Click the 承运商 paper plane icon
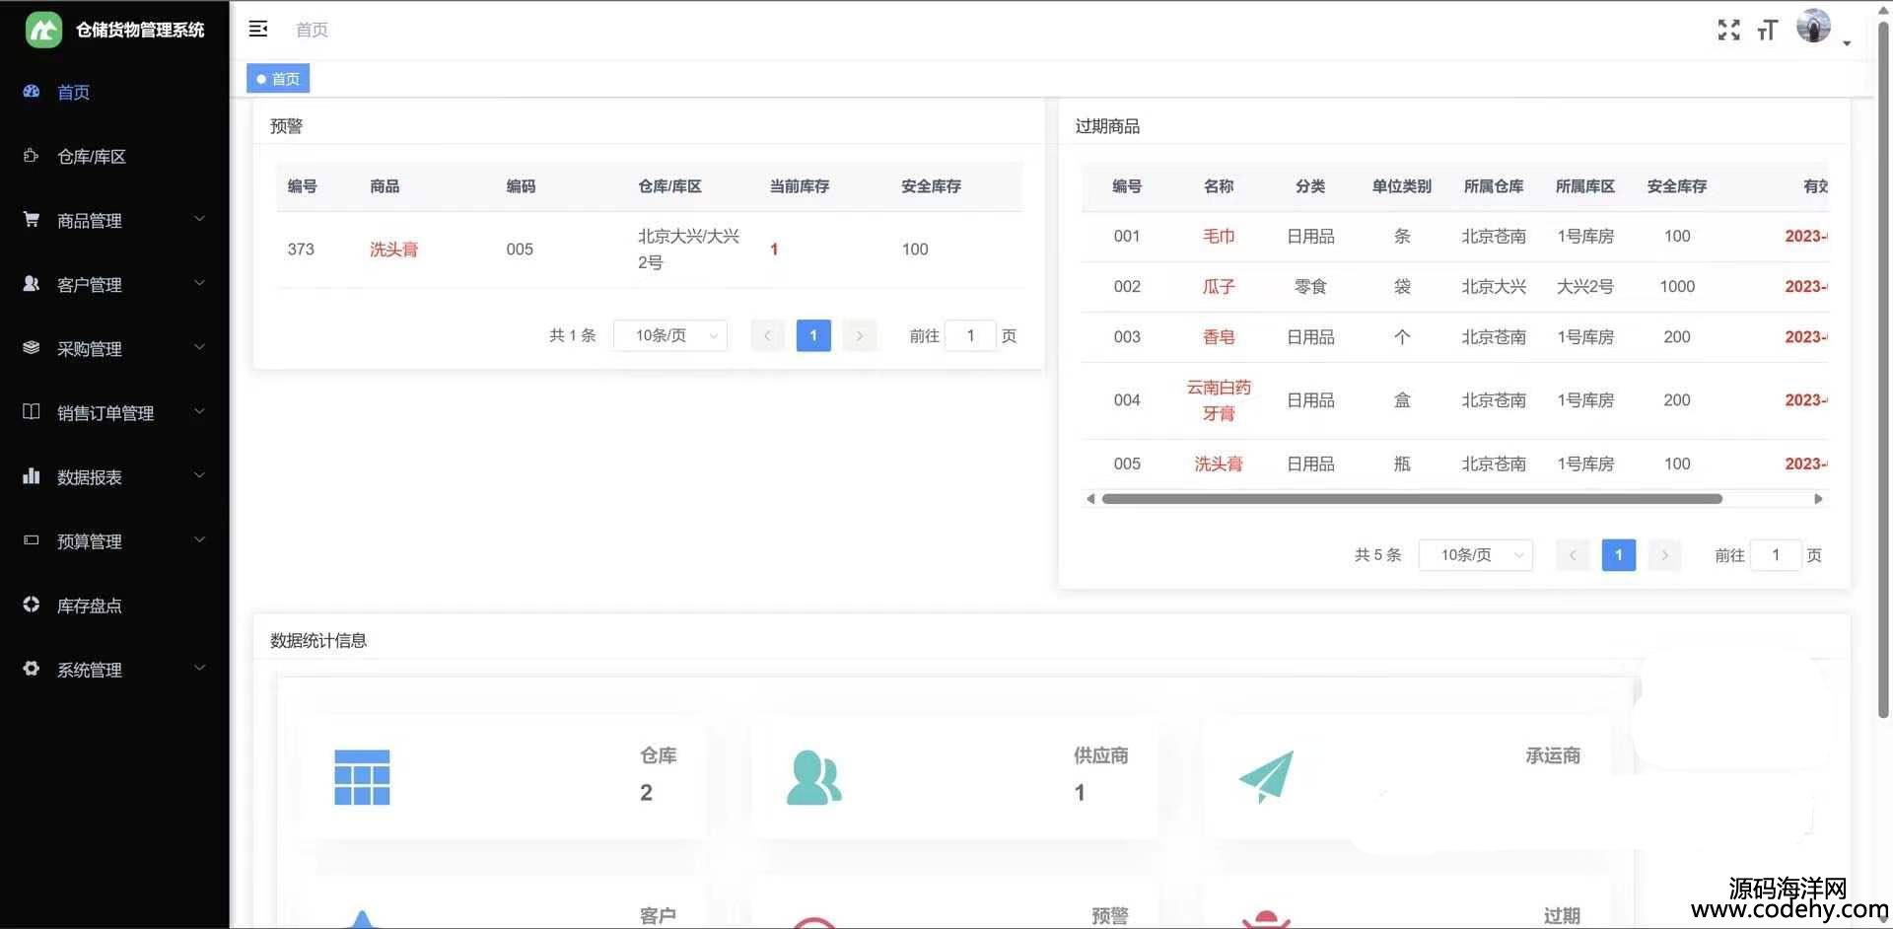 coord(1266,777)
